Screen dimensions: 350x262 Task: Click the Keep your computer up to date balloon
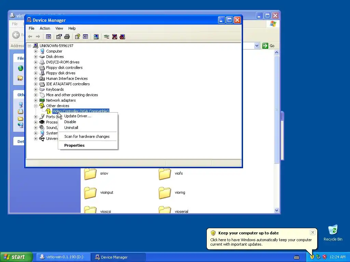(x=261, y=238)
